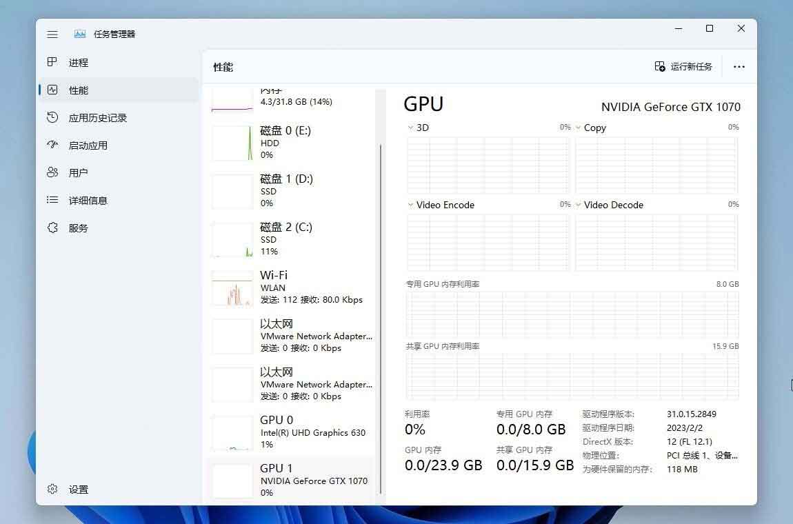Click the 启动应用 gauge icon

pyautogui.click(x=52, y=145)
